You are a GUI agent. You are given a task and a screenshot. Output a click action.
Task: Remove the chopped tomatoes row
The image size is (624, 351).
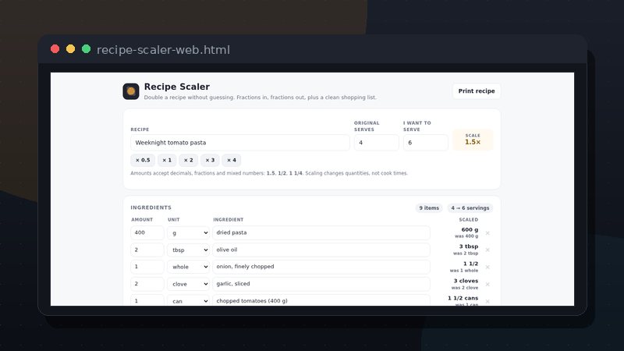click(x=487, y=301)
